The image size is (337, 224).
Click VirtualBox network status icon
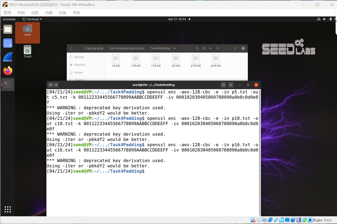(270, 220)
